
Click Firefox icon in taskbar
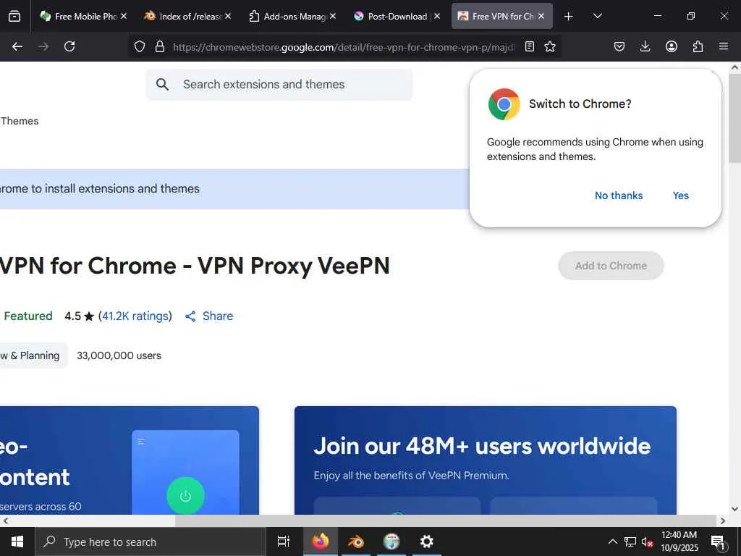[321, 542]
